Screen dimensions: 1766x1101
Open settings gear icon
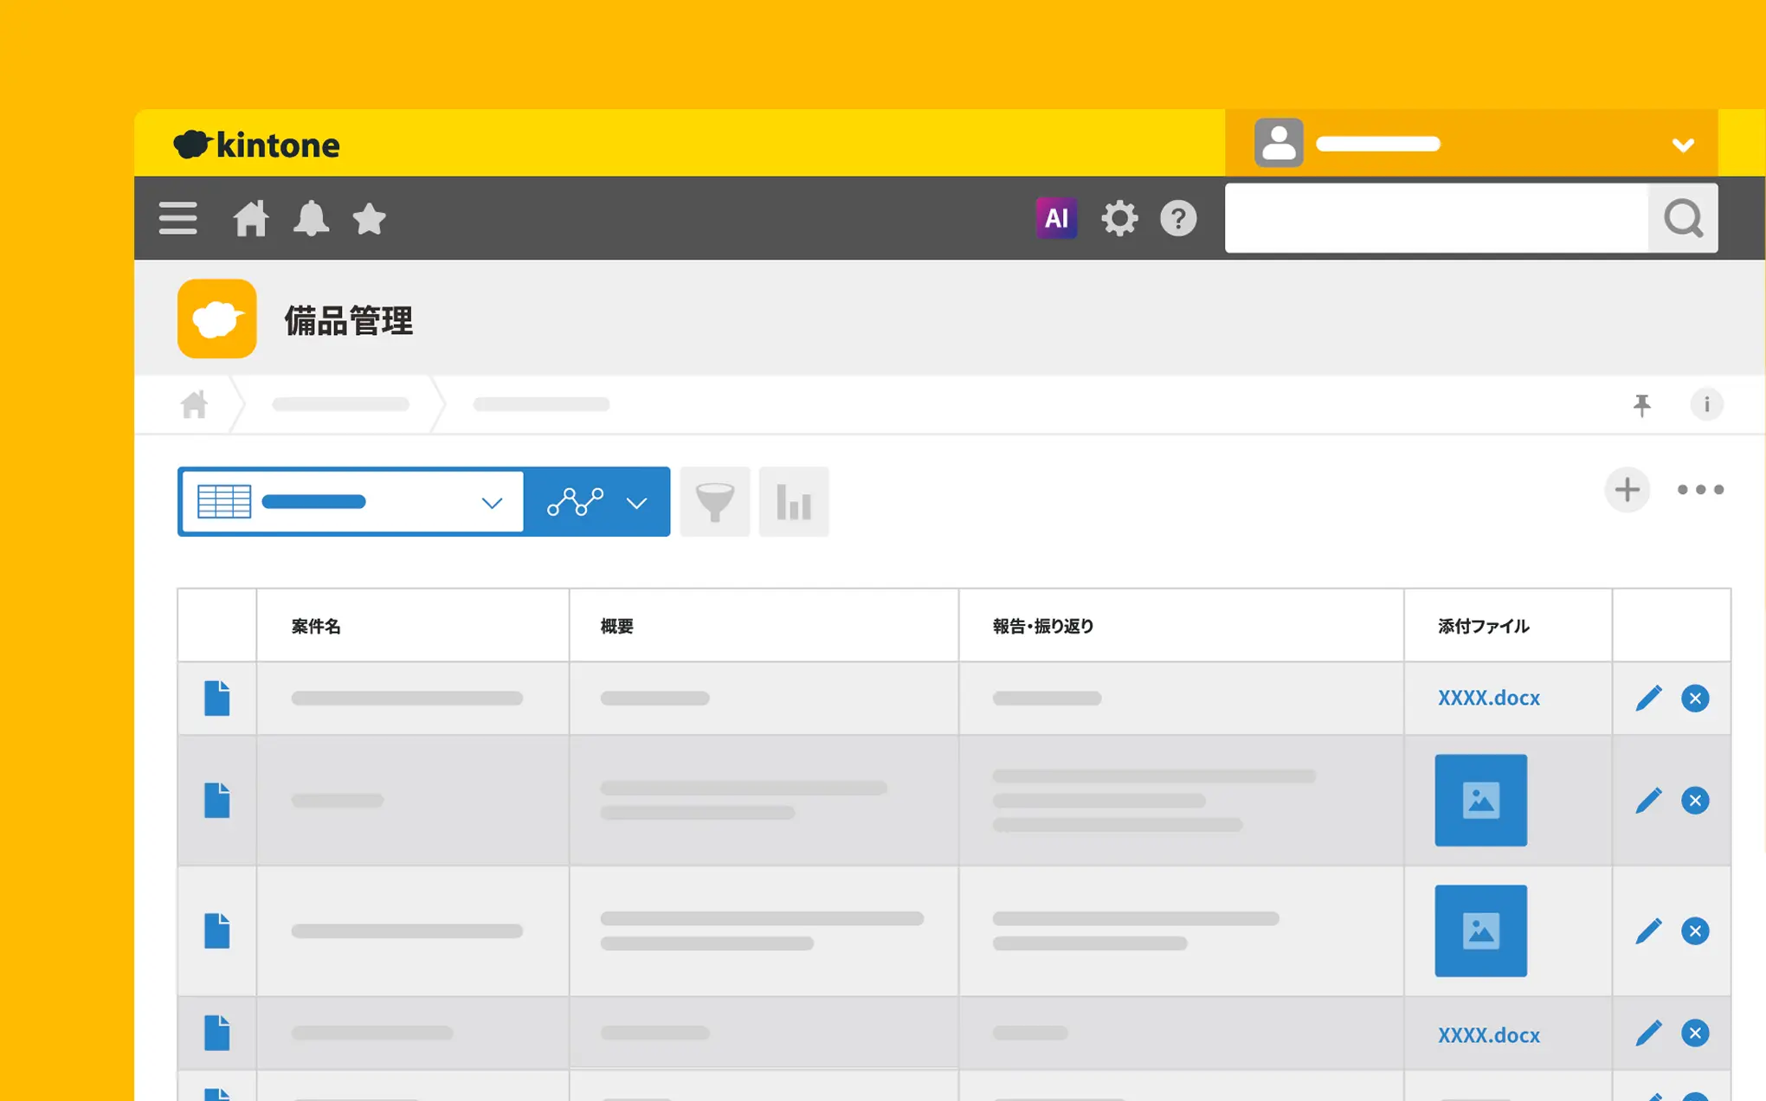[x=1118, y=218]
